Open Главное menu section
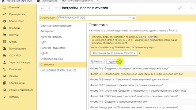This screenshot has height=110, width=196. [x=14, y=7]
